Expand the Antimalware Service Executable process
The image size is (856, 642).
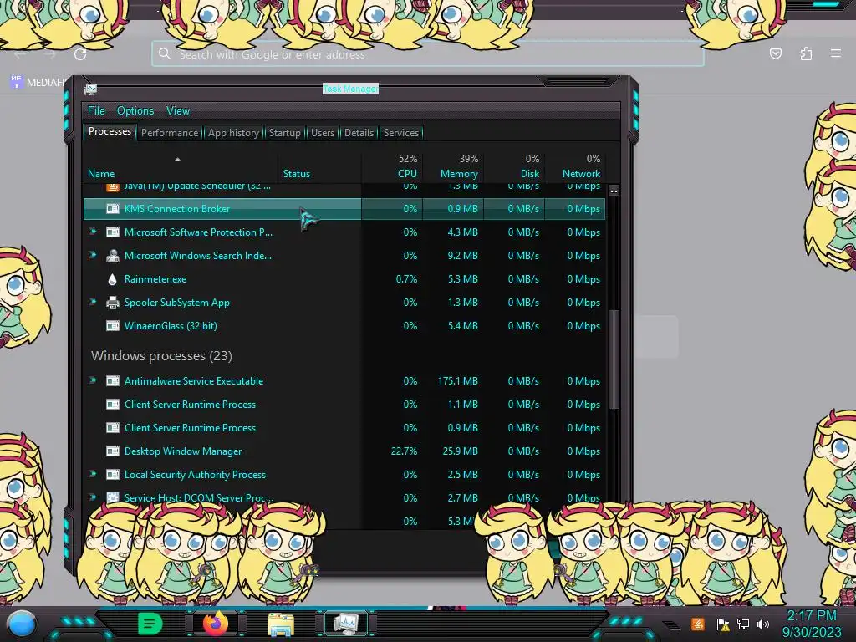point(93,380)
